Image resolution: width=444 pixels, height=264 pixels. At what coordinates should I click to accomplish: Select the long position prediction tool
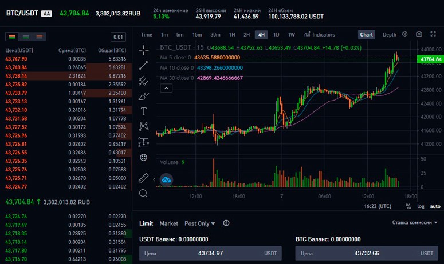(x=144, y=142)
